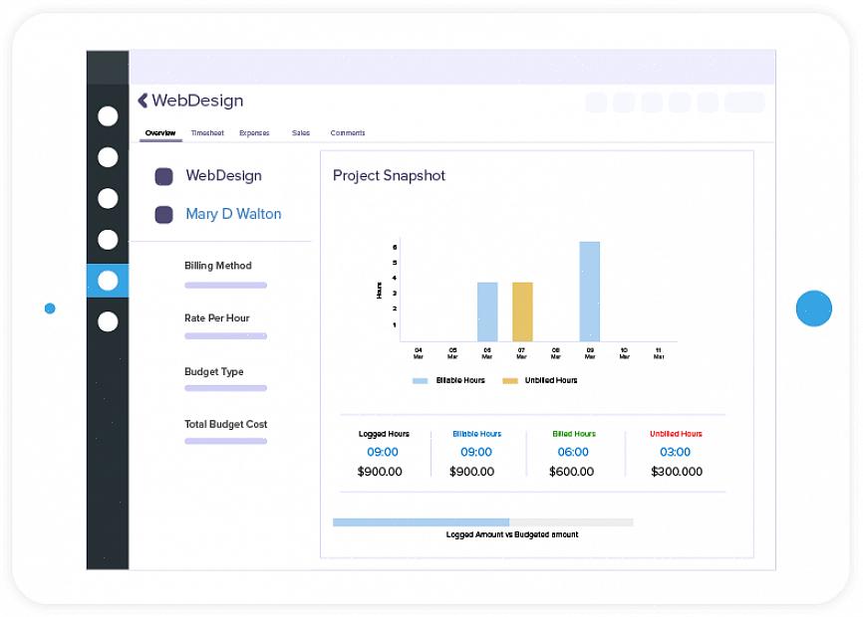Open the Comments tab

click(x=348, y=133)
